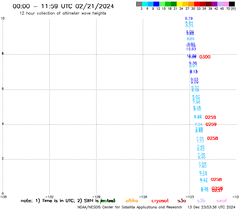
Task: Click the red time label 0258 beside 7.25
Action: click(213, 138)
